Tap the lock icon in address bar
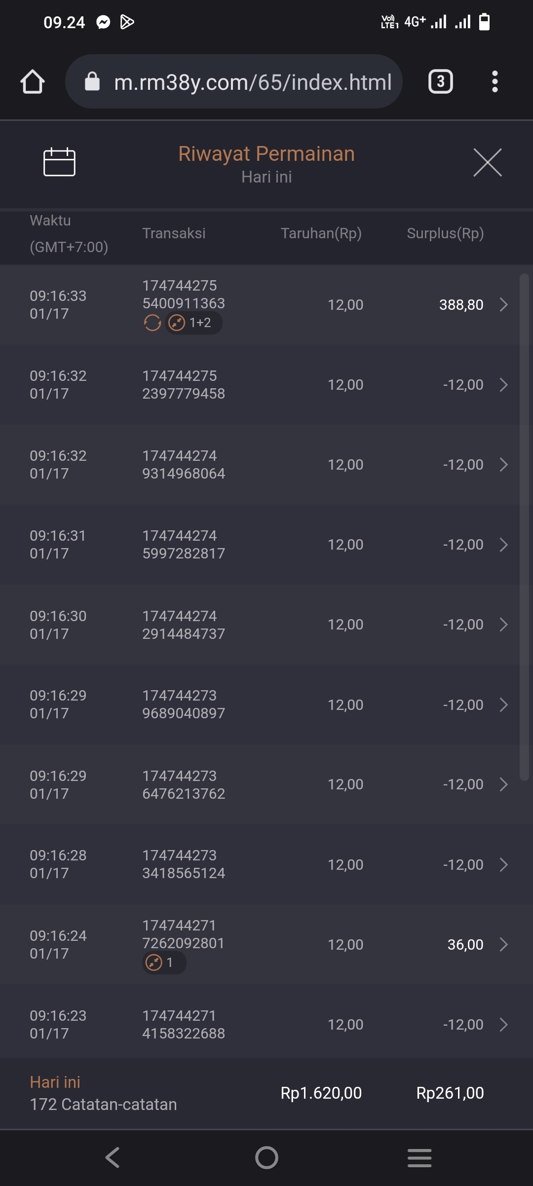This screenshot has width=533, height=1186. tap(92, 82)
